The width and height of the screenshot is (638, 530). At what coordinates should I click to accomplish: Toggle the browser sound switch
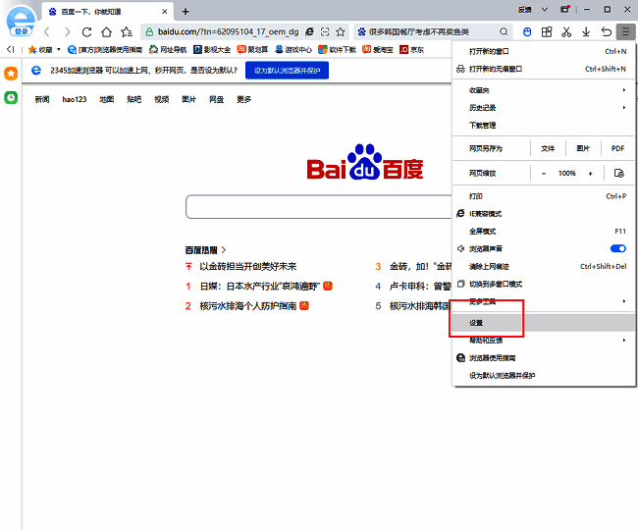click(618, 248)
